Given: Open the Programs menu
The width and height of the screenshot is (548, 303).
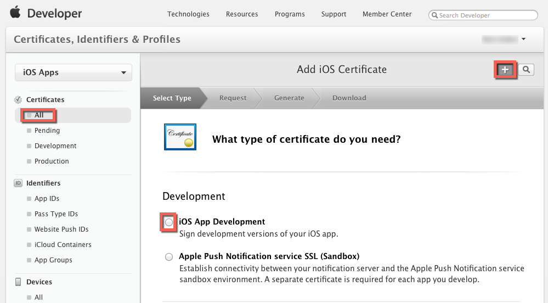Looking at the screenshot, I should (290, 14).
